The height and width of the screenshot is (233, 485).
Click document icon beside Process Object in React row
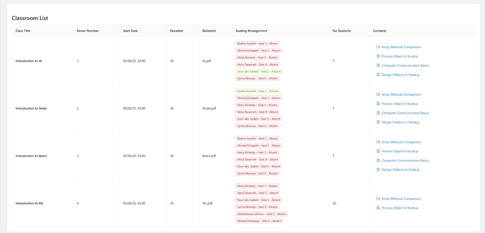click(x=378, y=151)
